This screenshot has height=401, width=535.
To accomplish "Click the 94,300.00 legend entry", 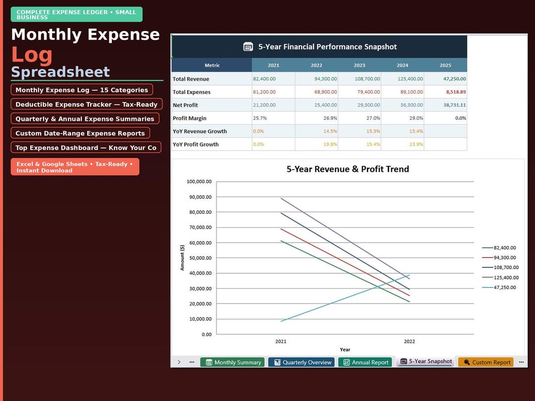I will 499,258.
